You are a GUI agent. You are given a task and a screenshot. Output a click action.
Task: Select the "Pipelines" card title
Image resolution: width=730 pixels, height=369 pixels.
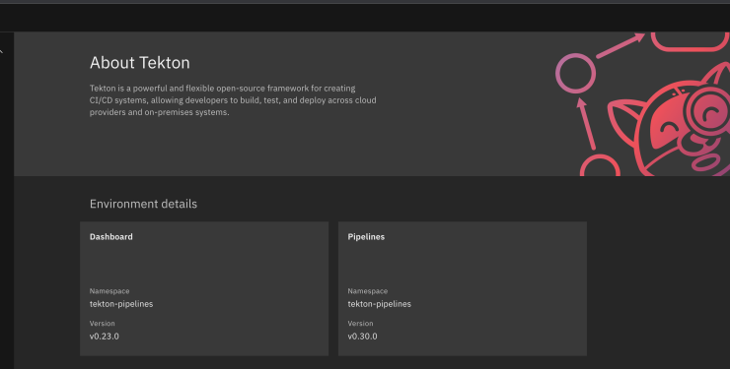click(x=366, y=237)
